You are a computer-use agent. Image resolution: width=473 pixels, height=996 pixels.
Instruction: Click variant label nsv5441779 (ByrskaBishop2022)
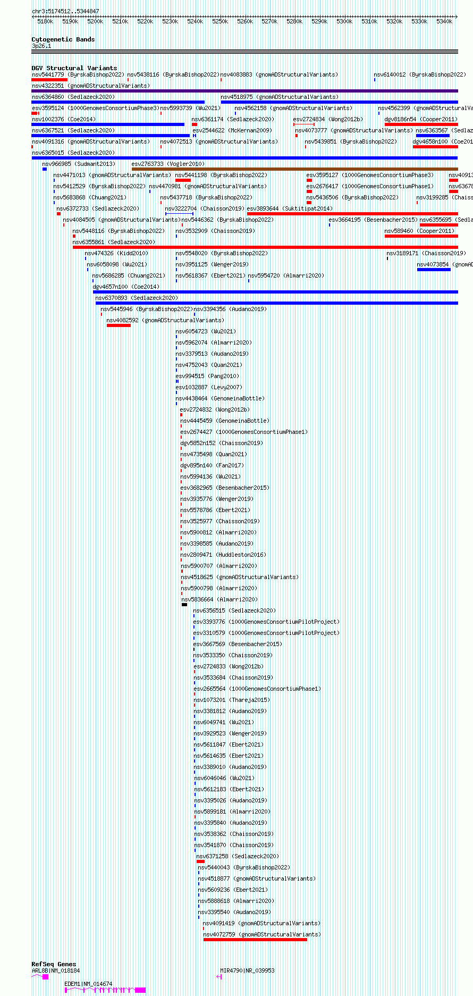78,75
